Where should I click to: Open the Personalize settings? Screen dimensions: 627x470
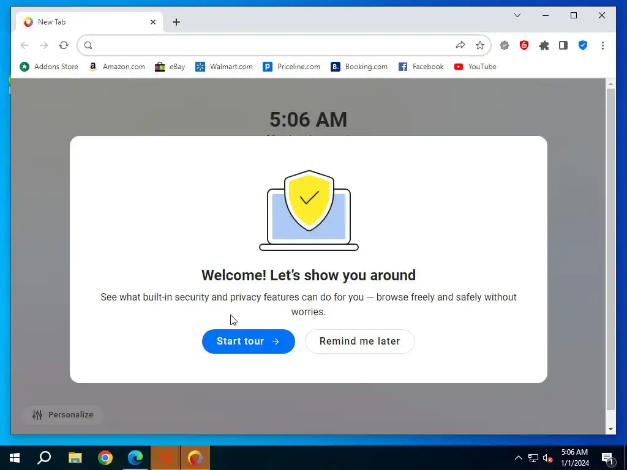(x=63, y=414)
